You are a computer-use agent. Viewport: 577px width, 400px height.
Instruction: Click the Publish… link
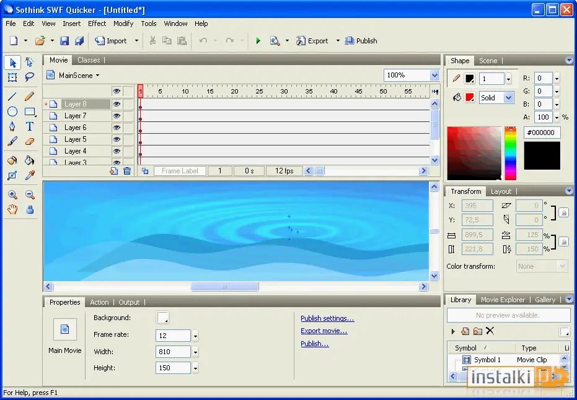click(x=315, y=344)
